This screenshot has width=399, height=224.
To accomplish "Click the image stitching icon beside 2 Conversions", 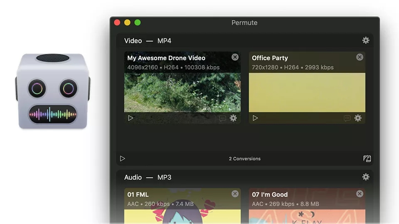I will (367, 158).
